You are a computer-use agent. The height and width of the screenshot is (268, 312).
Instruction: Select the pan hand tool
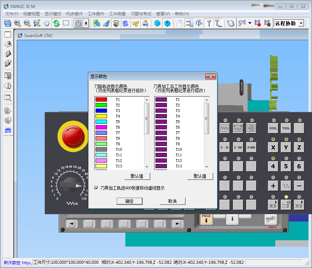pos(47,23)
